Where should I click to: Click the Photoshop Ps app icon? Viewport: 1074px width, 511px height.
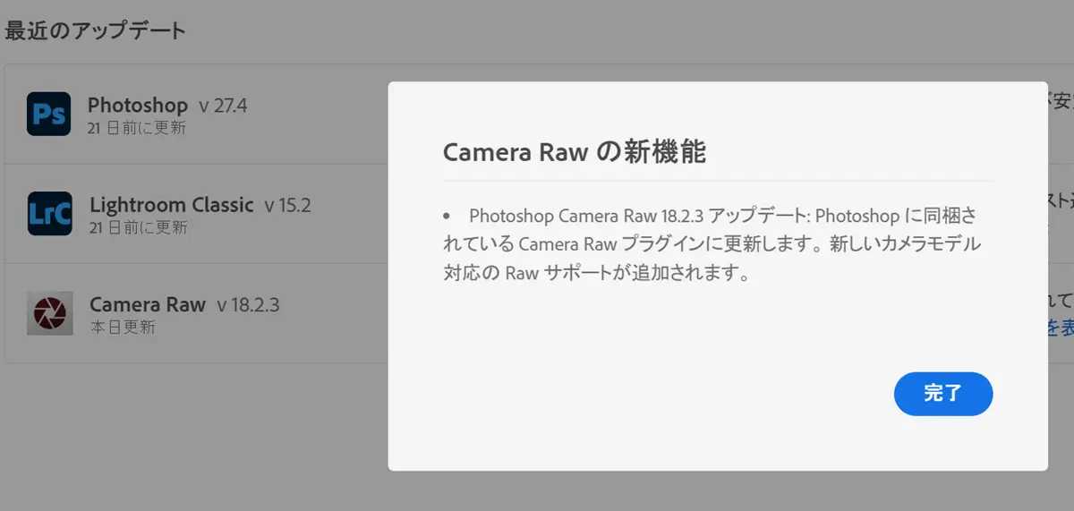pos(48,114)
